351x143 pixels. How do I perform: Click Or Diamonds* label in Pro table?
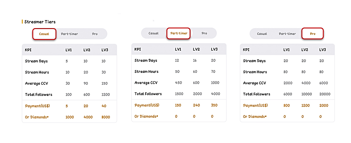(255, 117)
